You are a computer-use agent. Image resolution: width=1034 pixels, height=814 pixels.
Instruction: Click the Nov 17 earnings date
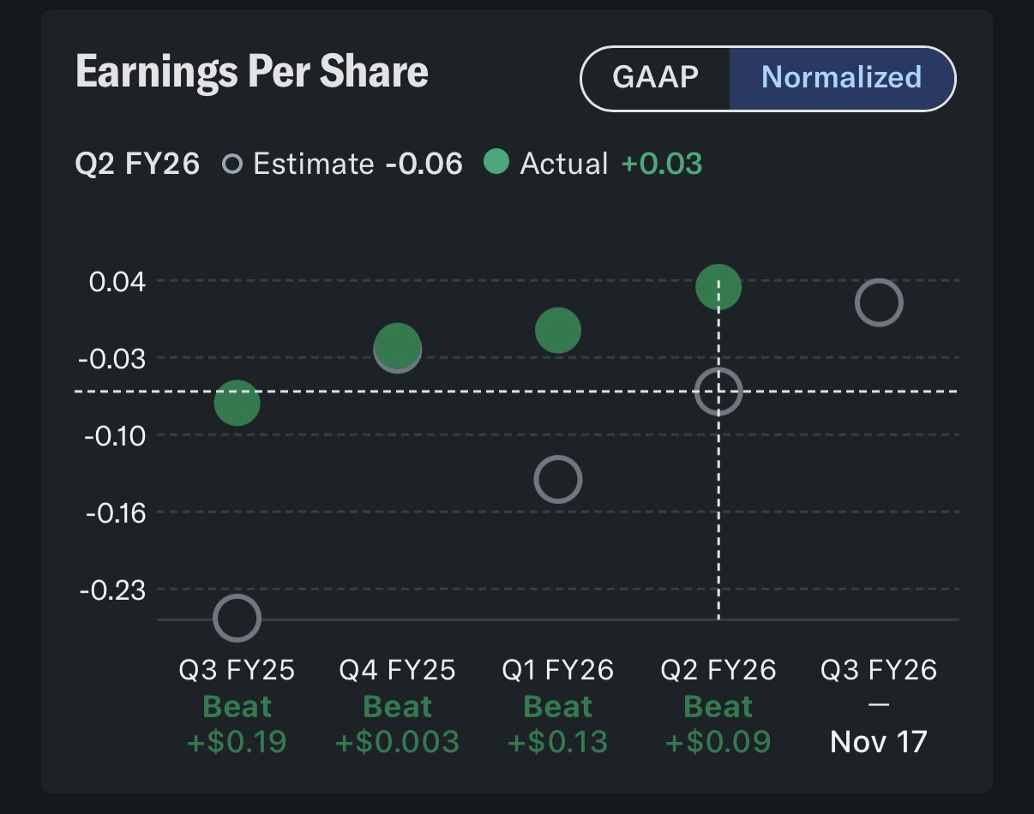click(879, 740)
